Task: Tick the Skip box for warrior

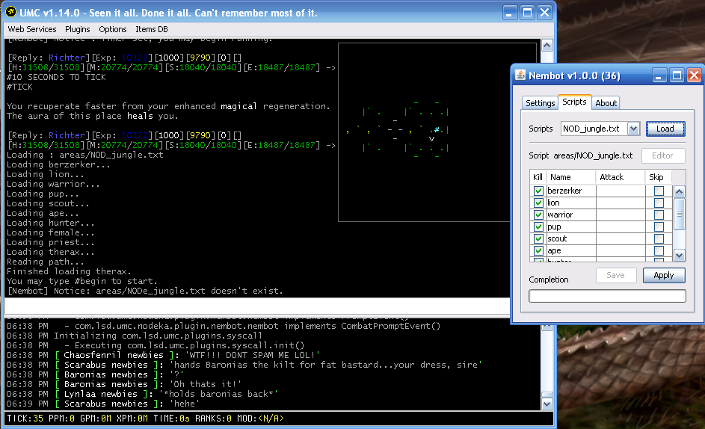Action: [x=659, y=215]
